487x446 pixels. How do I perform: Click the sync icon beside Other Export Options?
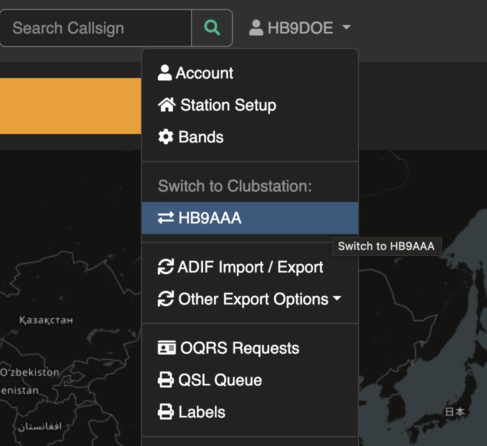click(x=166, y=299)
